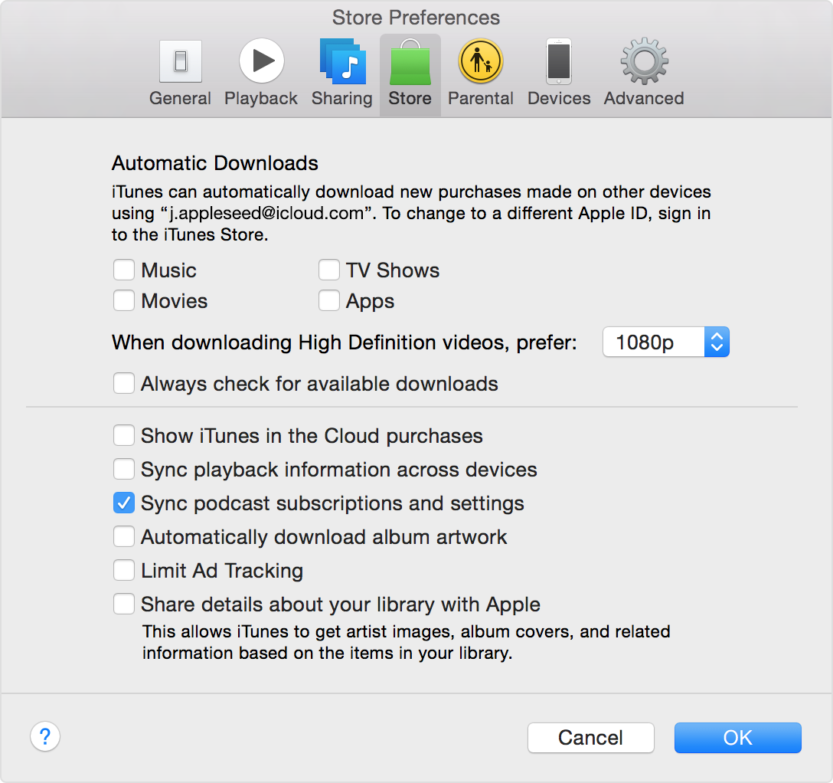
Task: Click the Cancel button
Action: pos(590,738)
